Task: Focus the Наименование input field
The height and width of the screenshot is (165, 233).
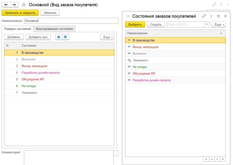Action: click(x=71, y=21)
